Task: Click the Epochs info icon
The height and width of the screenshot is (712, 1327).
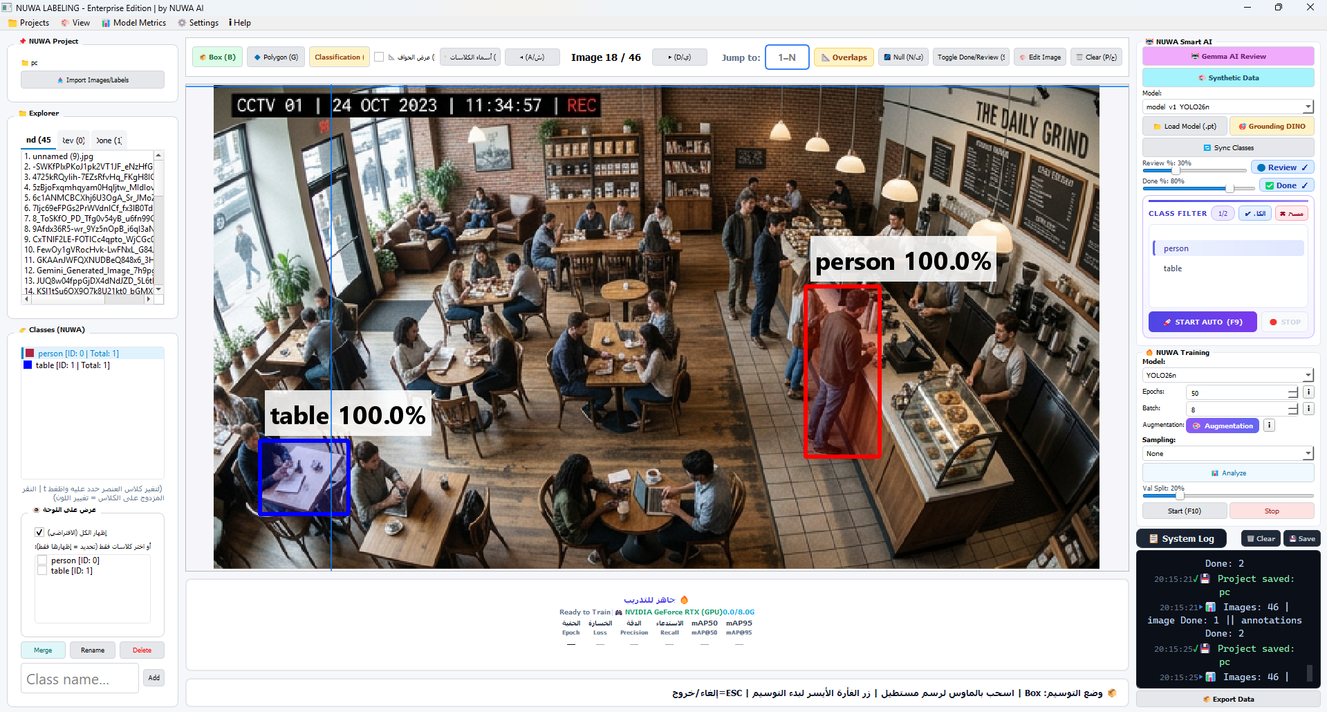Action: (1308, 392)
